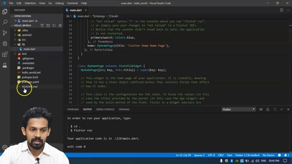The width and height of the screenshot is (292, 164).
Task: Click MyApp in the breadcrumb
Action: tap(99, 16)
